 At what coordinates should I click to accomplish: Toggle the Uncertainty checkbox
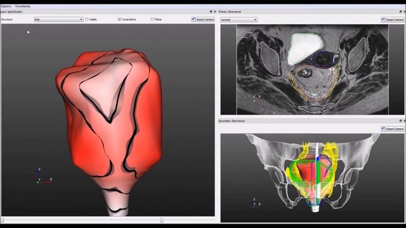(x=120, y=20)
